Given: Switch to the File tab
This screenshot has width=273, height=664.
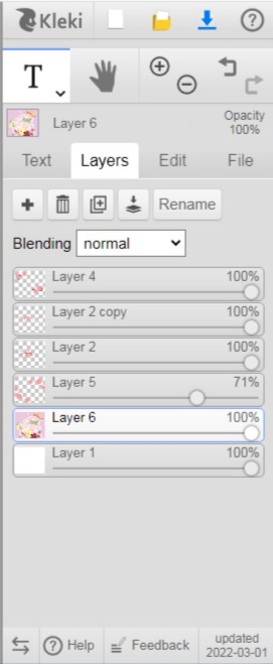Looking at the screenshot, I should pyautogui.click(x=240, y=161).
